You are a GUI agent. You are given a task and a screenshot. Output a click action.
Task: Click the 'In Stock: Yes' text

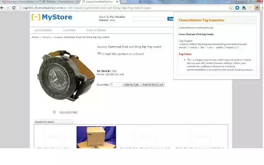click(107, 71)
